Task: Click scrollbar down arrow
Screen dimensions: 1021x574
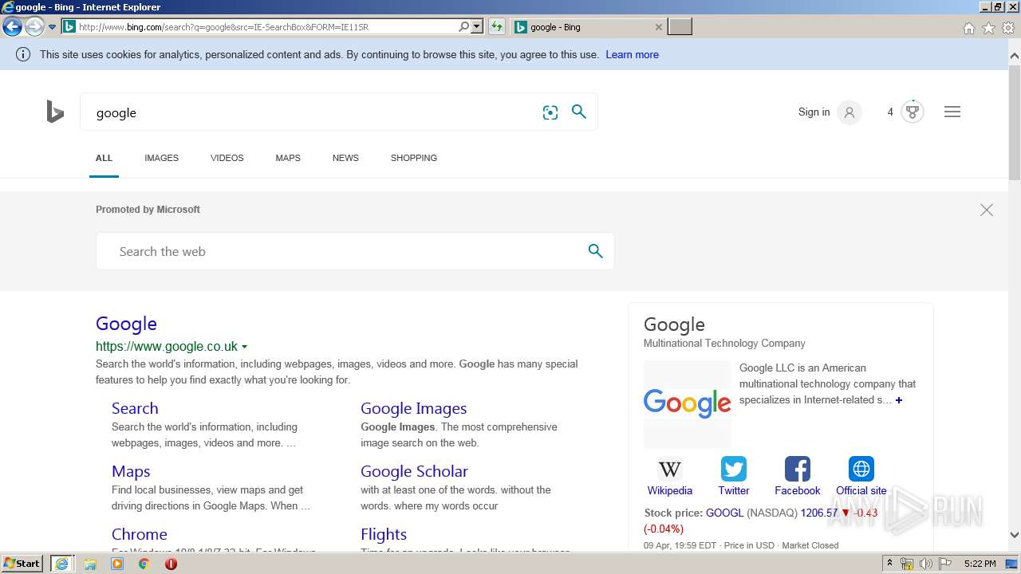Action: (x=1015, y=536)
